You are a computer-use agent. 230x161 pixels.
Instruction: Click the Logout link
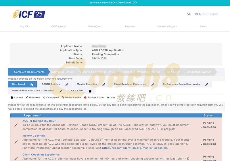[x=214, y=14]
